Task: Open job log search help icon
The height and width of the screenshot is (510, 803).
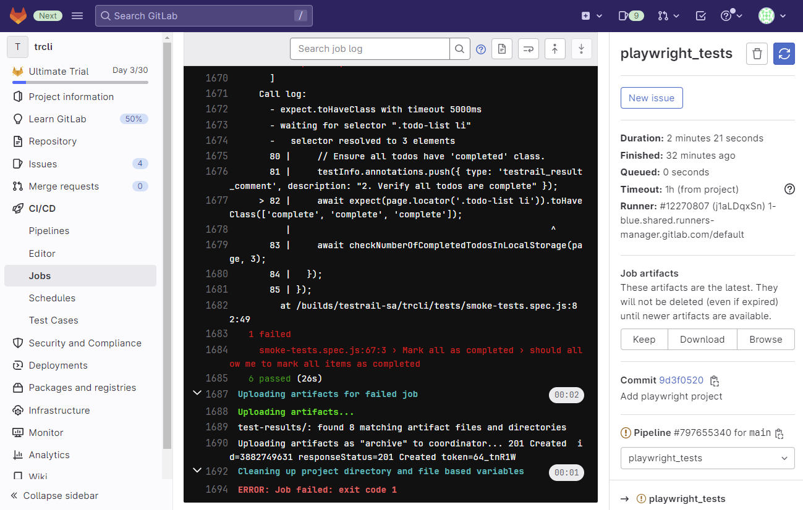Action: point(481,49)
